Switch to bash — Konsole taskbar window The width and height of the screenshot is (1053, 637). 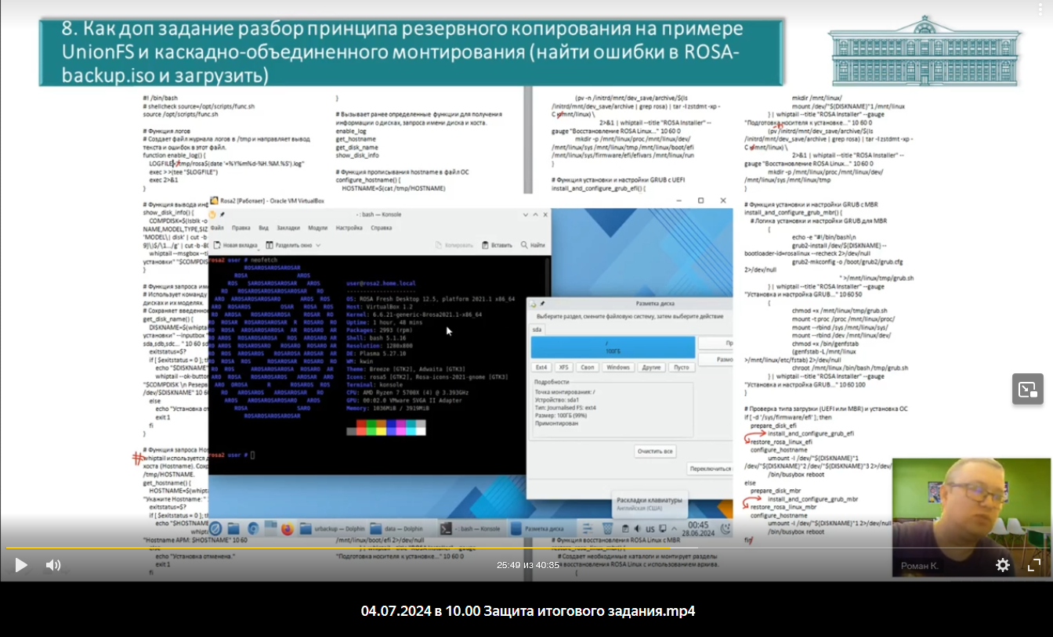472,529
